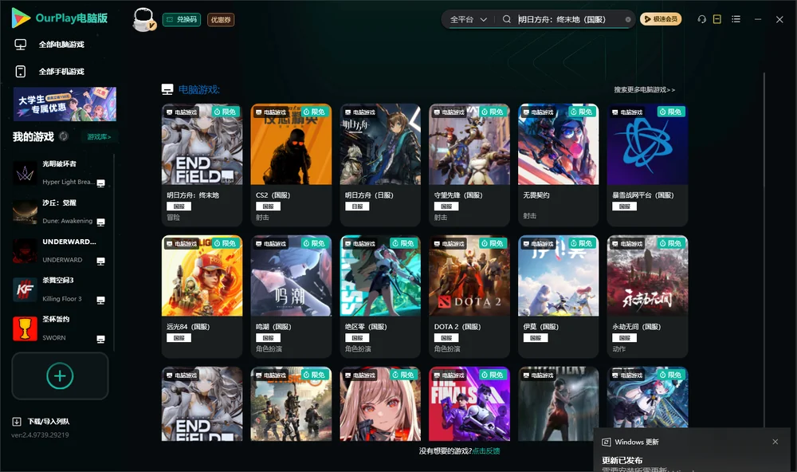
Task: Click 搜索更多电脑游戏>> link
Action: [644, 89]
